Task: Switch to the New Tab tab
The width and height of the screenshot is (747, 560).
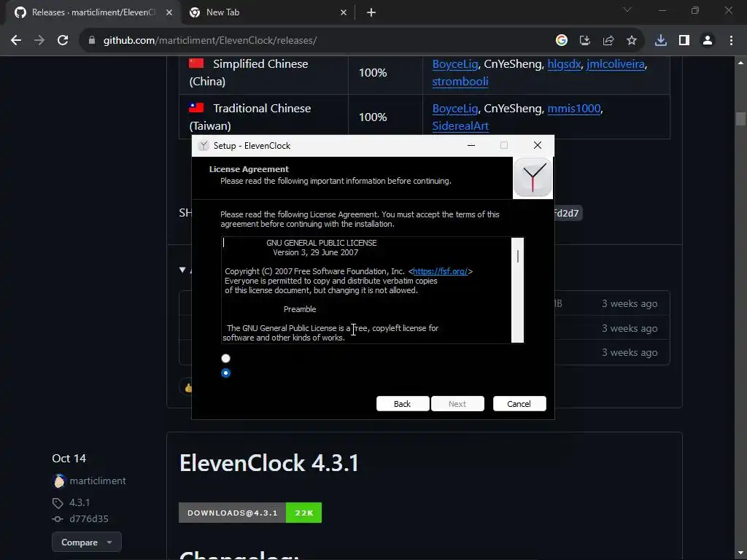Action: tap(268, 12)
